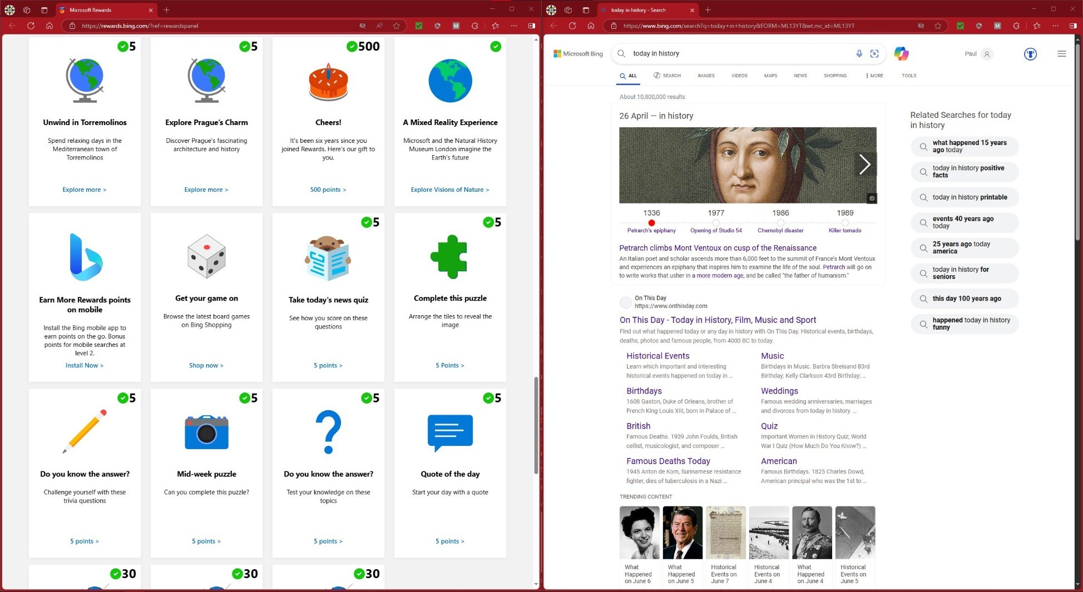
Task: Click Explore more on the Unwind in Torremolinos card
Action: pos(85,190)
